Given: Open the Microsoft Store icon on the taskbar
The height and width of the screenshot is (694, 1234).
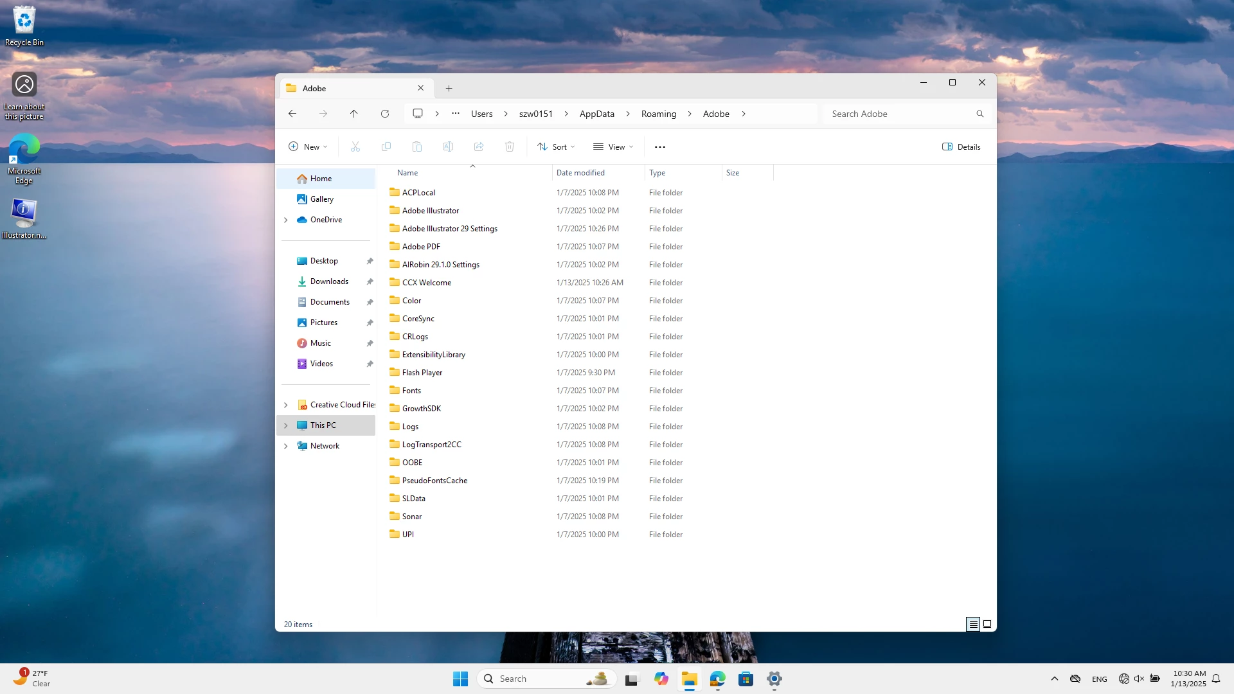Looking at the screenshot, I should (x=746, y=679).
